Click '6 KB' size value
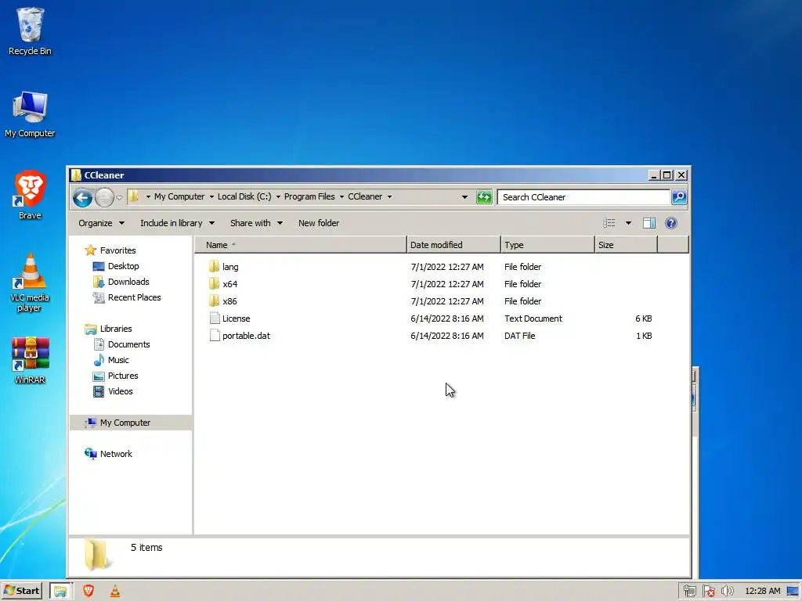The width and height of the screenshot is (802, 601). [x=644, y=318]
